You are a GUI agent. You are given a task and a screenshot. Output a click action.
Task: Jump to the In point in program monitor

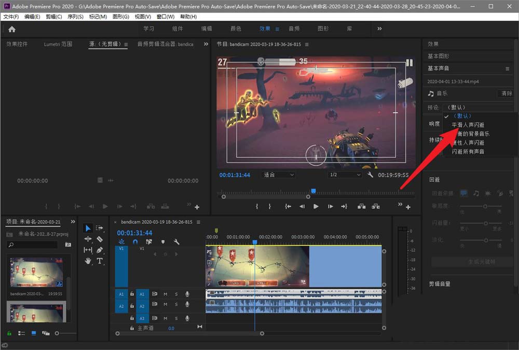coord(288,206)
